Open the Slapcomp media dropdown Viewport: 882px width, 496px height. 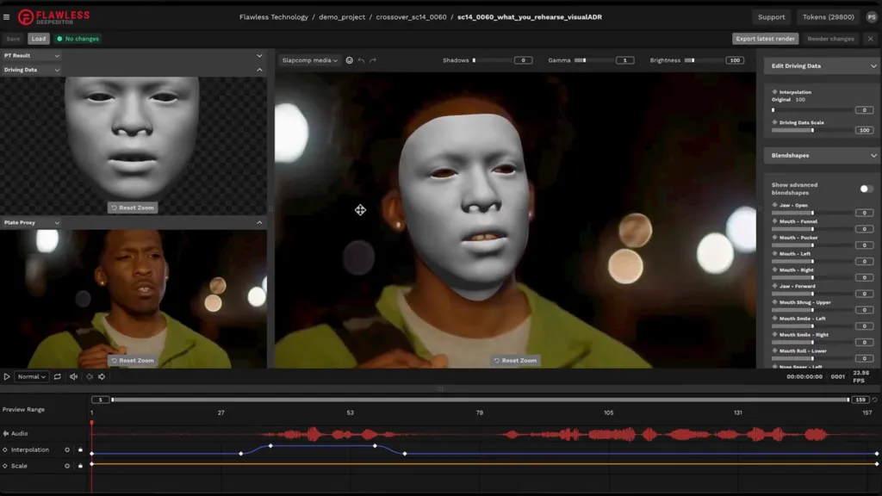pos(310,60)
